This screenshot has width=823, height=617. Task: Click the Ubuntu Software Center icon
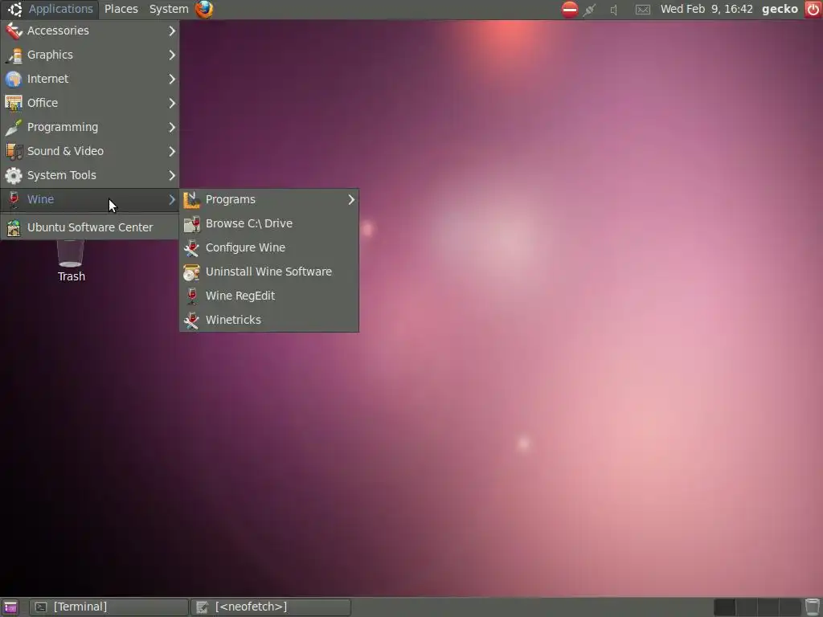tap(14, 227)
